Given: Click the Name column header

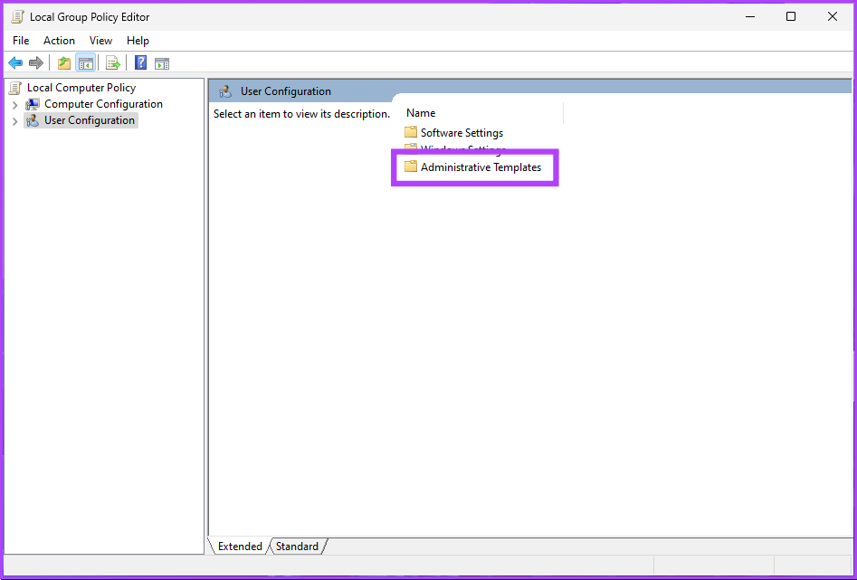Looking at the screenshot, I should [421, 113].
